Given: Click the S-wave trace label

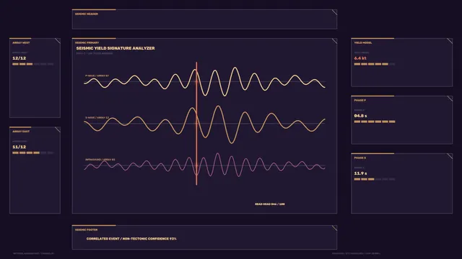Looking at the screenshot, I should 97,117.
